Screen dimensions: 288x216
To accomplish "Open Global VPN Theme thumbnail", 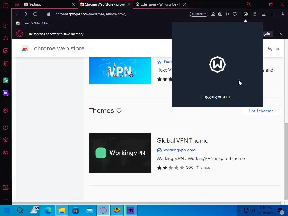I will pyautogui.click(x=120, y=153).
